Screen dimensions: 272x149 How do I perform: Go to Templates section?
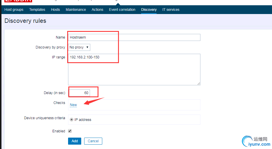37,10
